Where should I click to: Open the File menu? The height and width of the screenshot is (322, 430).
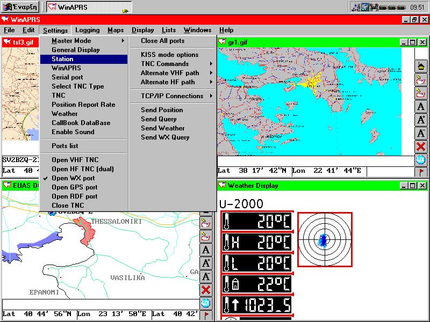[9, 30]
